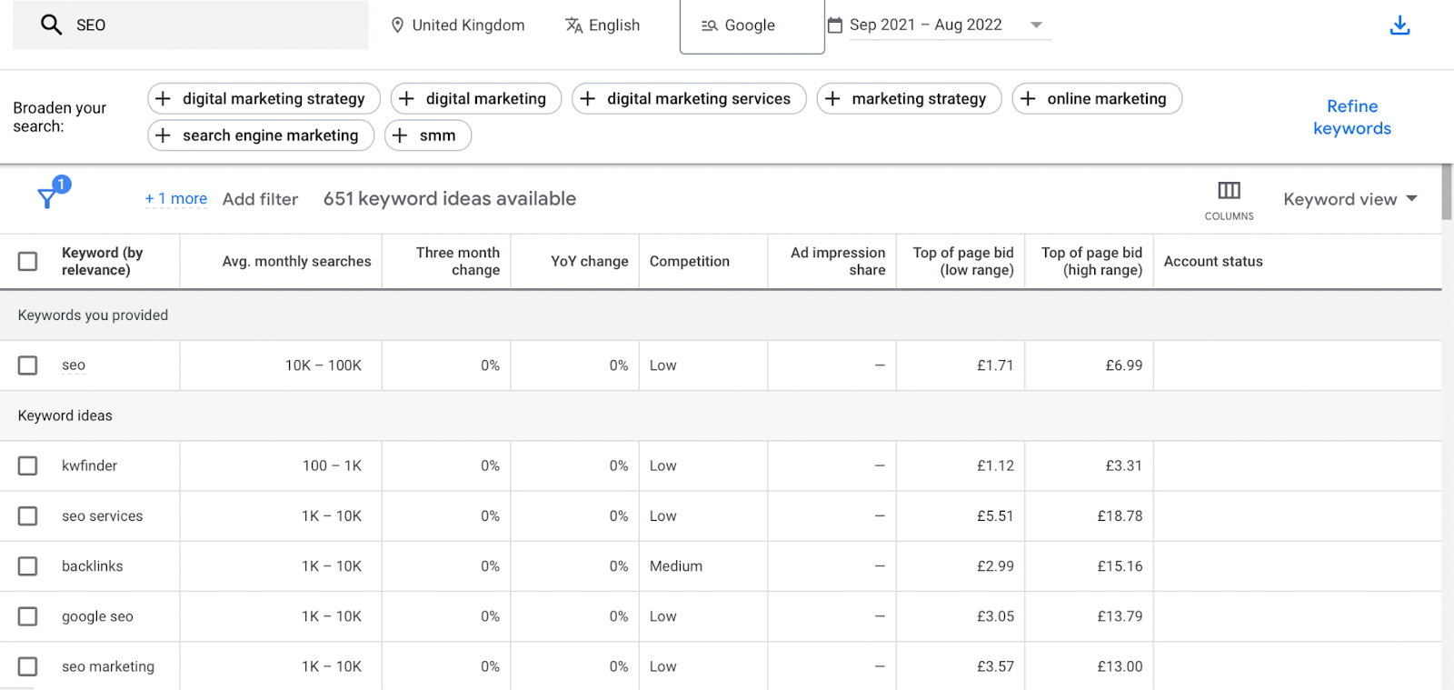
Task: Expand the date range dropdown arrow
Action: click(1036, 25)
